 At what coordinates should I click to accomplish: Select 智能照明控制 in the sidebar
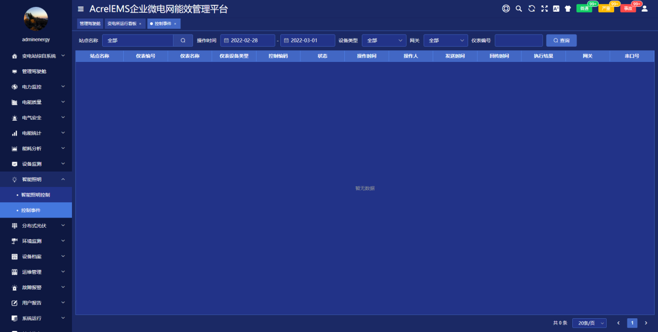coord(35,195)
